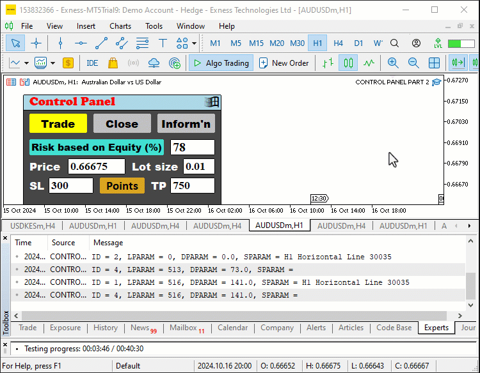Click the horizontal scrollbar in Experts log

pyautogui.click(x=234, y=316)
